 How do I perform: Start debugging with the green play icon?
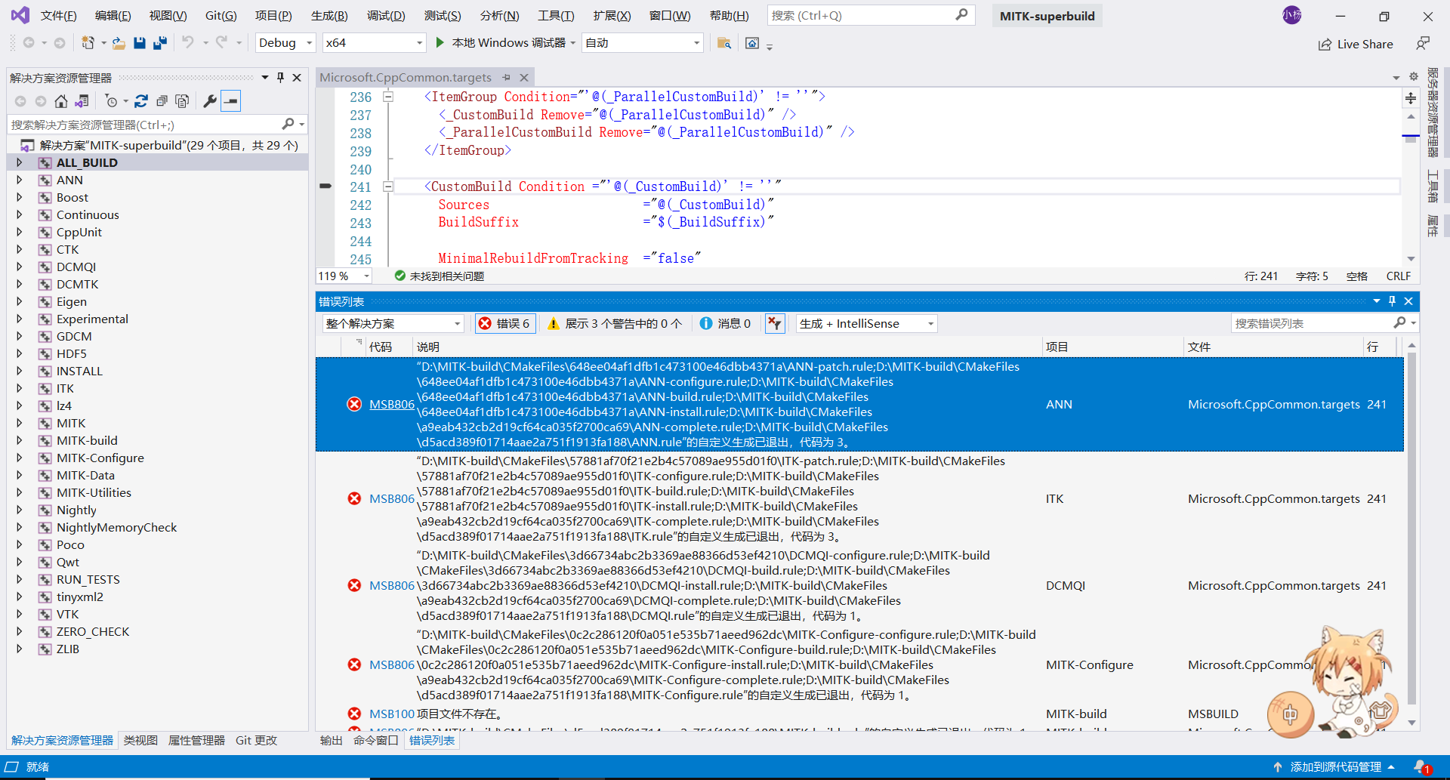pos(440,43)
